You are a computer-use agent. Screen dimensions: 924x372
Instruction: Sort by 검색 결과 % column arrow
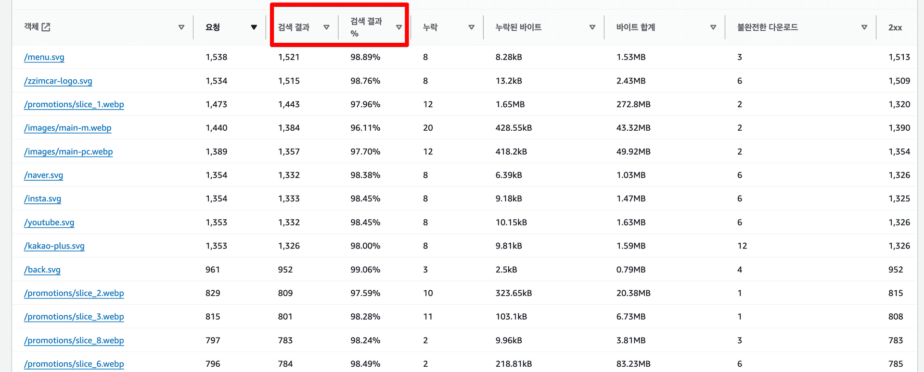click(398, 27)
